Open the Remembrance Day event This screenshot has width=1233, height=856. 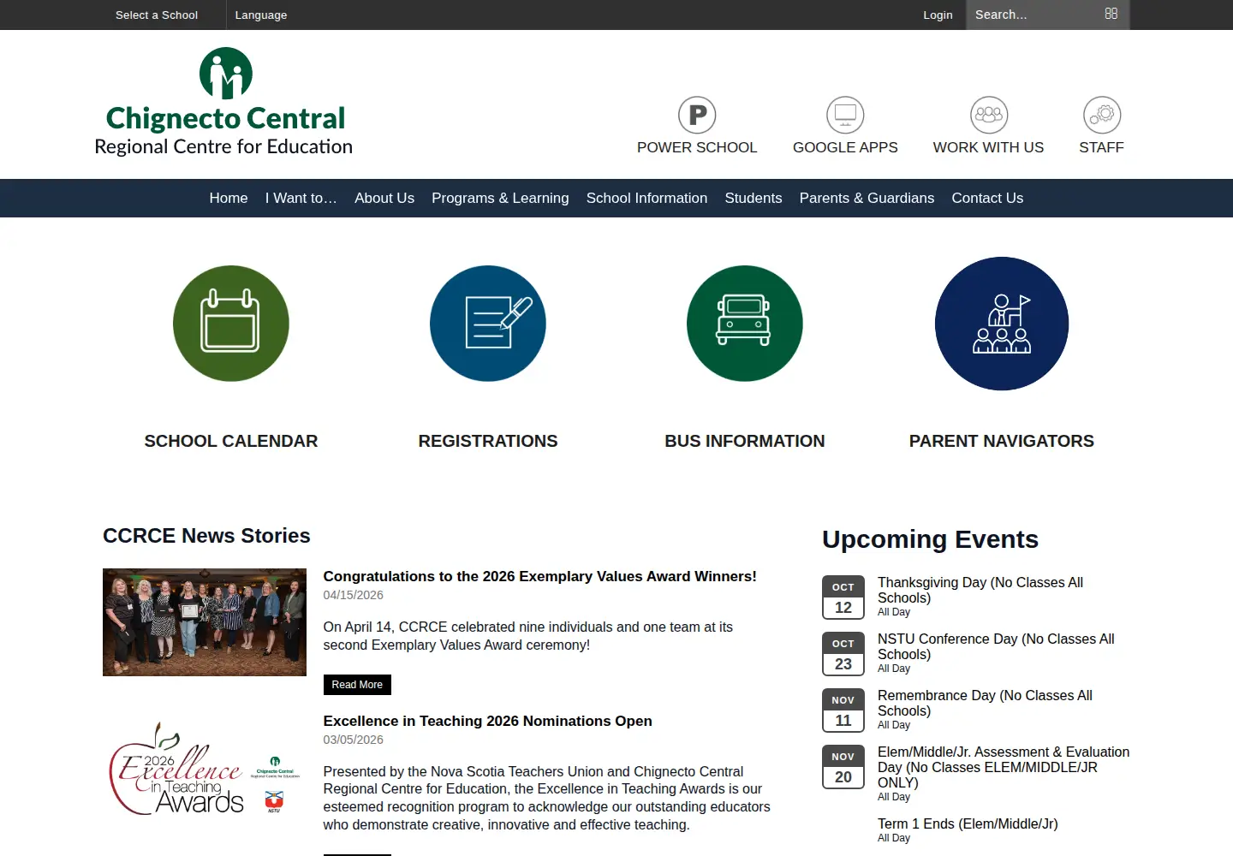(985, 703)
